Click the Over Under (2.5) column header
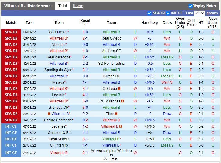The height and width of the screenshot is (163, 221). click(x=180, y=23)
